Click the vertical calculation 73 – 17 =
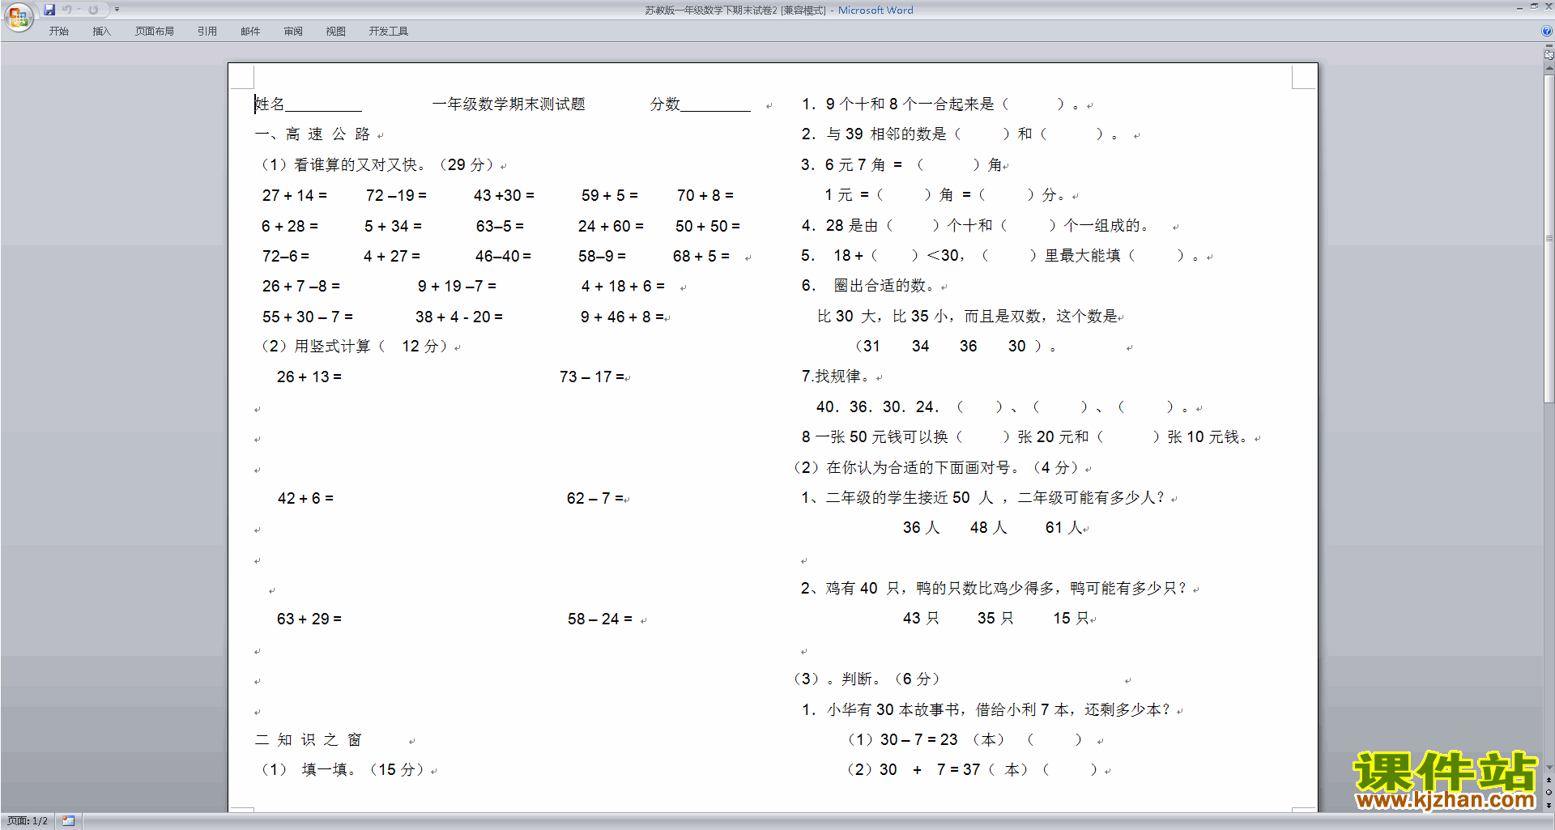The width and height of the screenshot is (1555, 830). click(x=592, y=377)
